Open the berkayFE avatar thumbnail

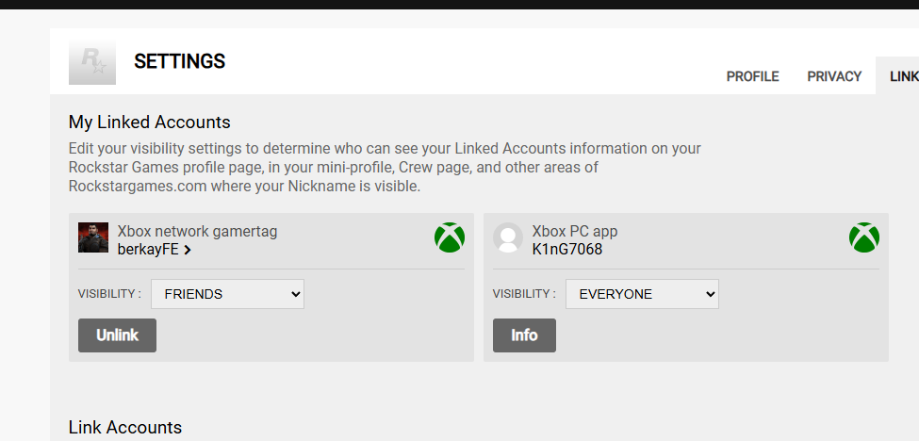93,237
